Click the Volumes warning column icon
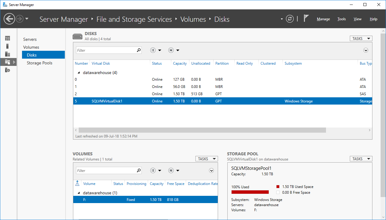 (78, 183)
